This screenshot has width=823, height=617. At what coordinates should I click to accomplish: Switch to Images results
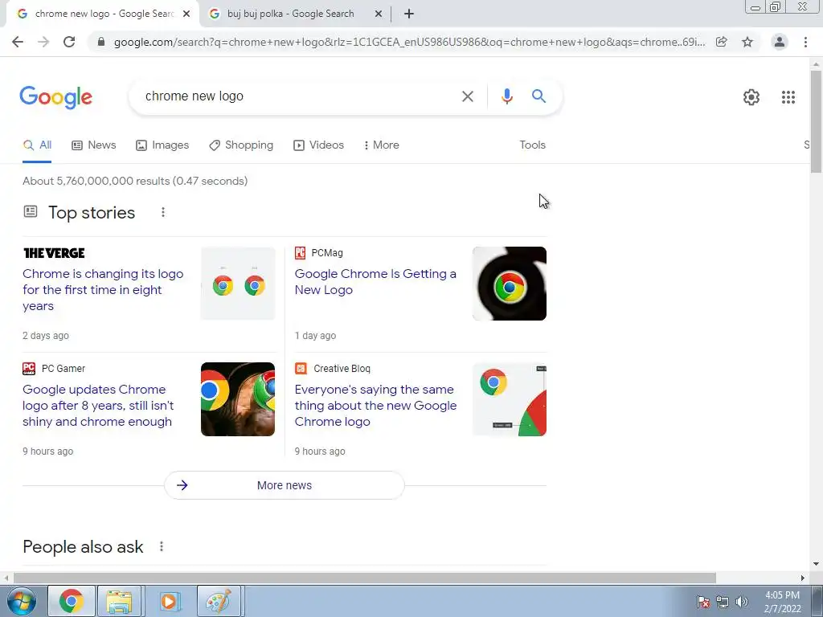click(x=162, y=145)
